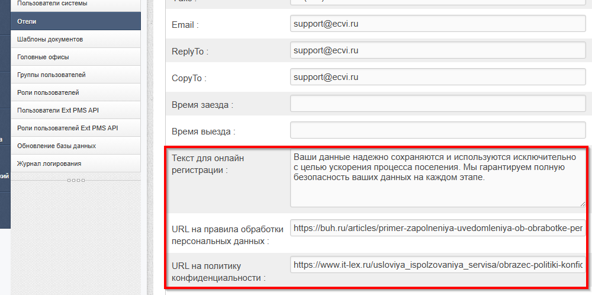The image size is (592, 295).
Task: Click the online registration text area
Action: click(437, 178)
